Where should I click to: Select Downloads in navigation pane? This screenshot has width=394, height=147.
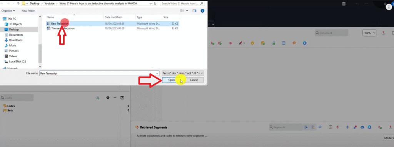[16, 40]
